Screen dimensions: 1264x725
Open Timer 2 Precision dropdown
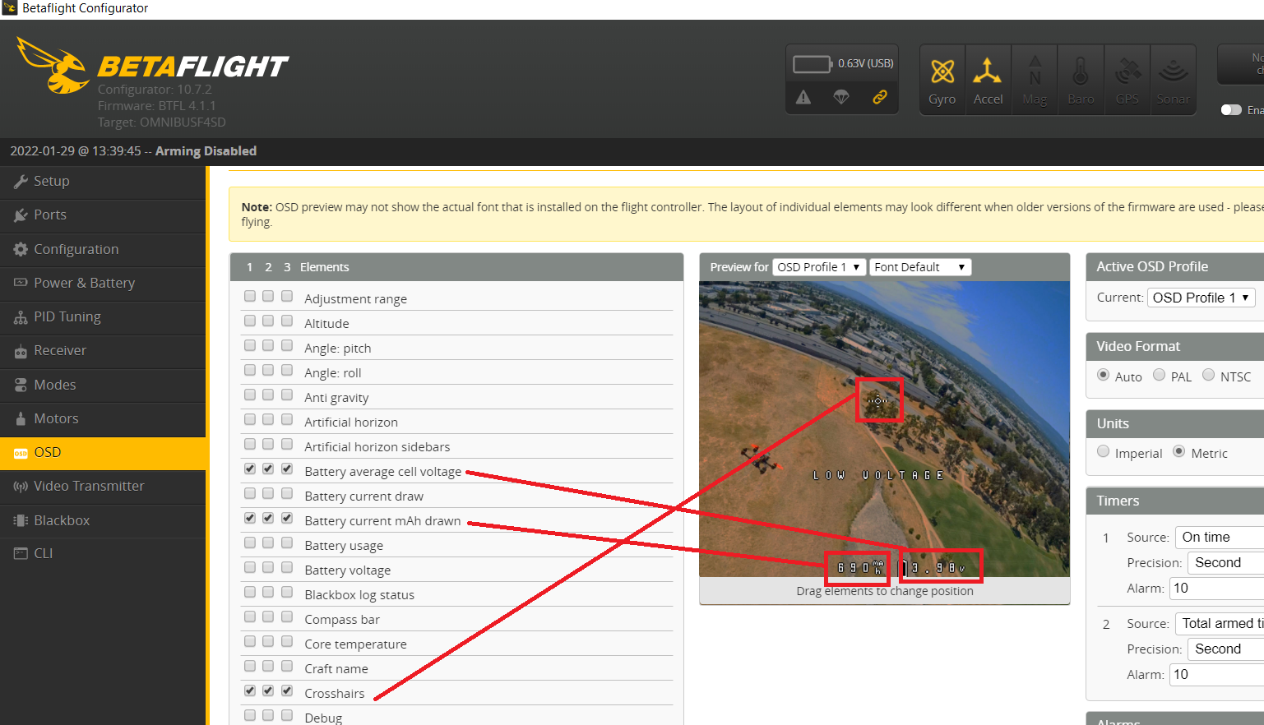pos(1226,649)
